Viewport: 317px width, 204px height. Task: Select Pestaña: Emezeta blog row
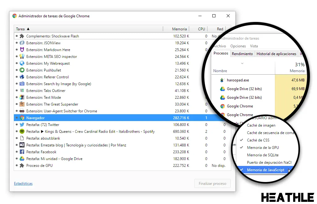coord(122,145)
